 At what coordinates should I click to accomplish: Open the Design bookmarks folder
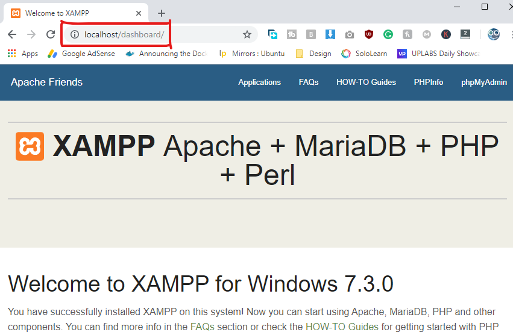313,54
